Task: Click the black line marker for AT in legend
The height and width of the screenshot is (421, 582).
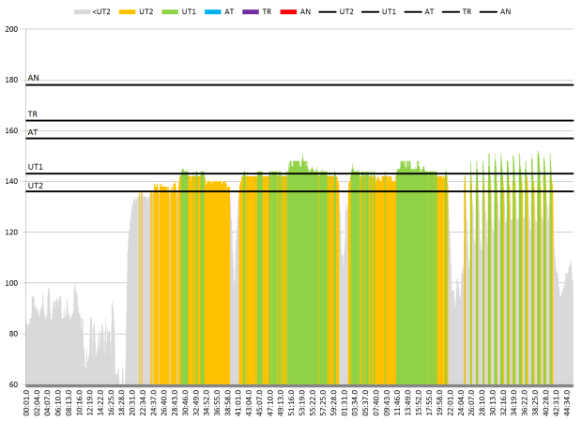Action: tap(407, 12)
